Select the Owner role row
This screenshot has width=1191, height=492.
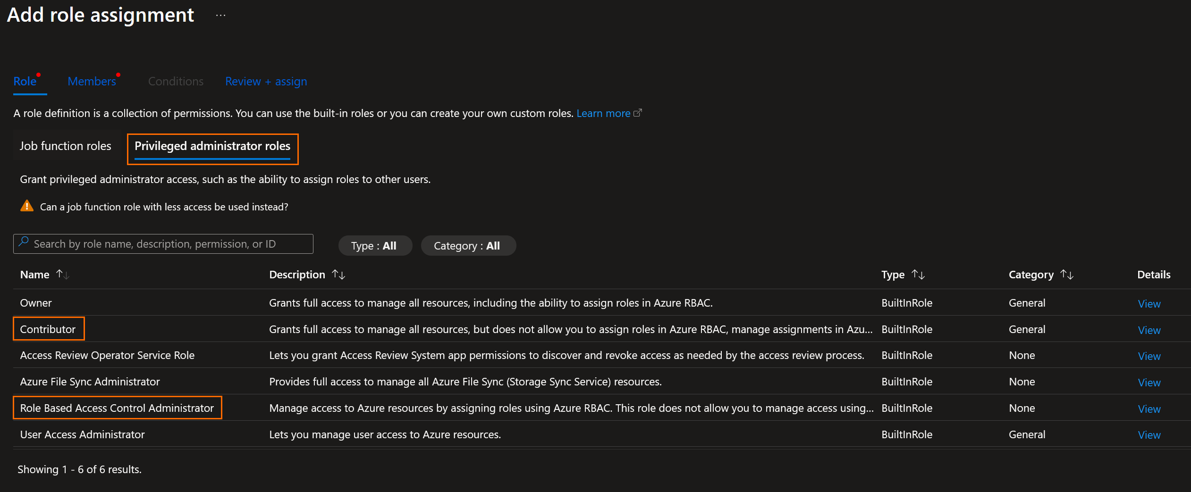click(x=602, y=303)
